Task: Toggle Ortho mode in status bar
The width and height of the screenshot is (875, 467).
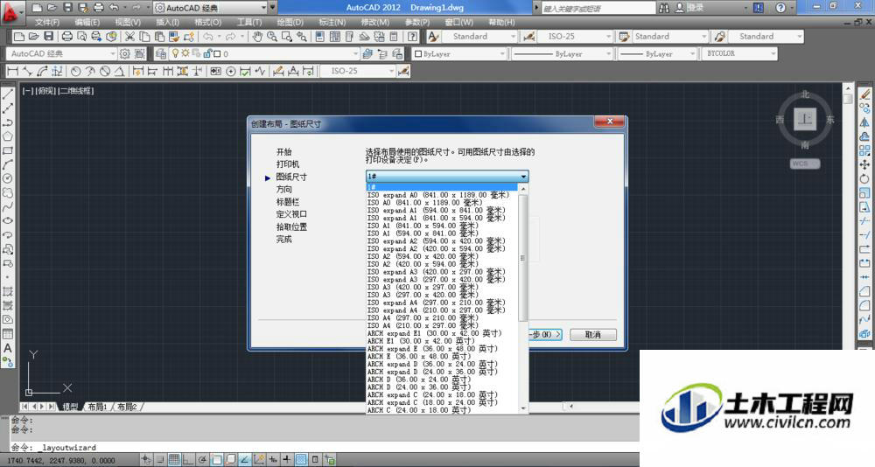Action: click(188, 460)
